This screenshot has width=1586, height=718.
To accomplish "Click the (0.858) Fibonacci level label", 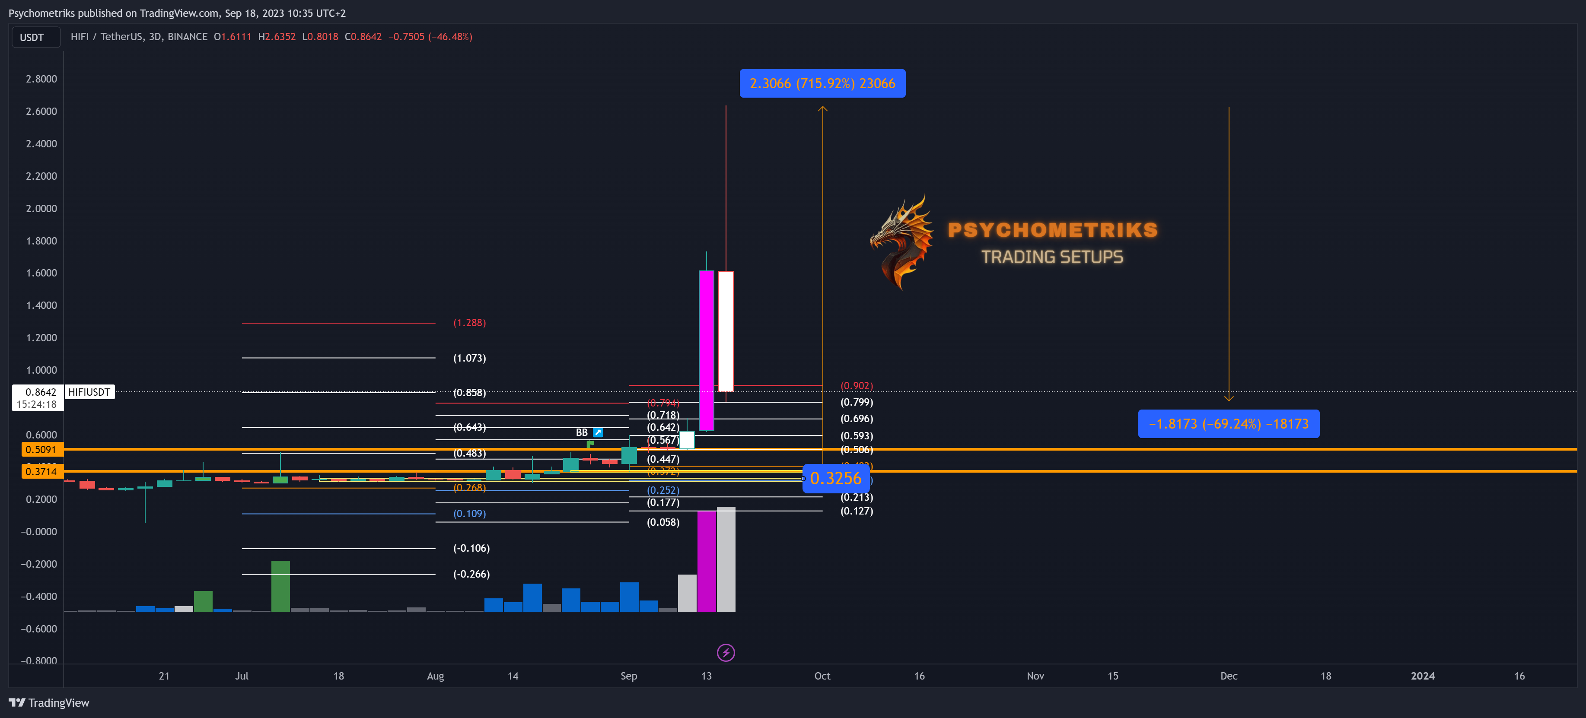I will [470, 393].
